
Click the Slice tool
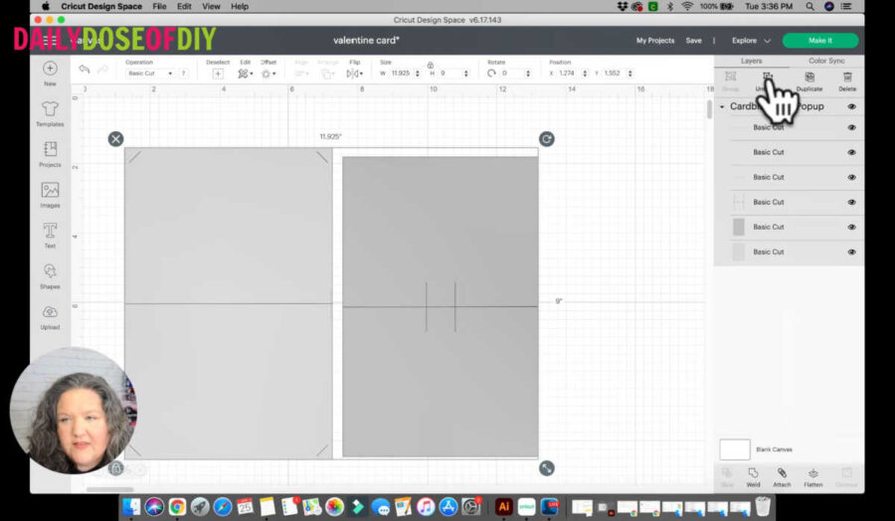click(727, 477)
